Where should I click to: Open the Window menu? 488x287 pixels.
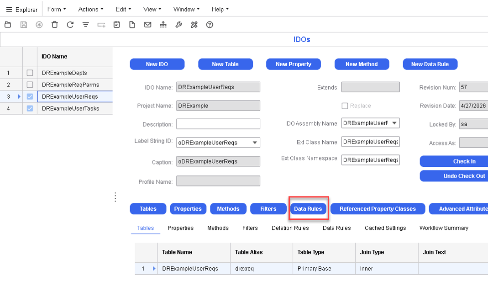(186, 9)
